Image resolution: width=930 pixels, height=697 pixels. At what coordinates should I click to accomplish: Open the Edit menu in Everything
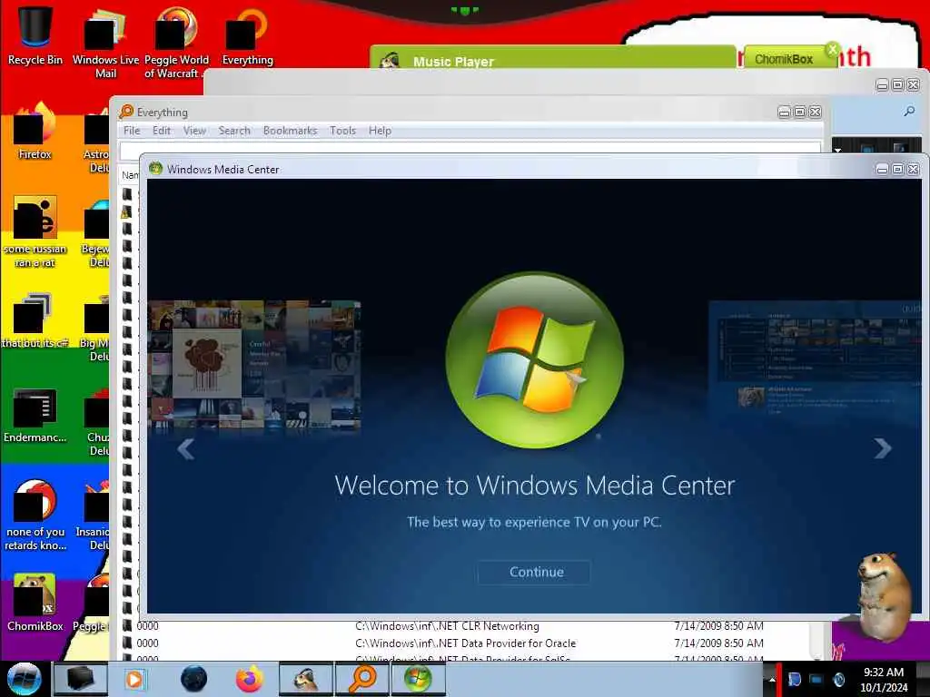point(162,131)
